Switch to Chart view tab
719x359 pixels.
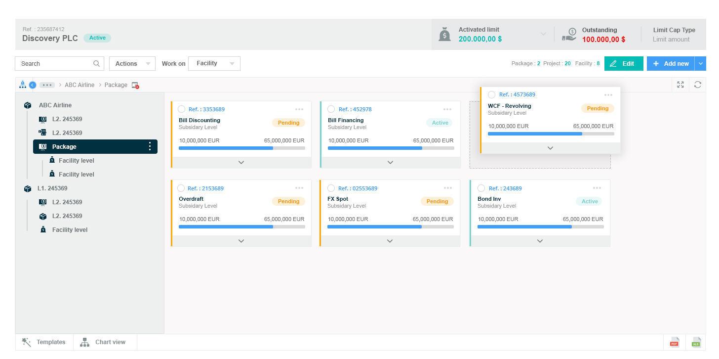[105, 342]
